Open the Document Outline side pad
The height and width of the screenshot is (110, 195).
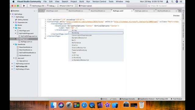click(x=183, y=30)
